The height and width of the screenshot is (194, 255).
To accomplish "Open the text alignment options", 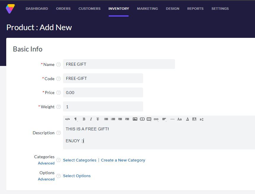I will [164, 119].
